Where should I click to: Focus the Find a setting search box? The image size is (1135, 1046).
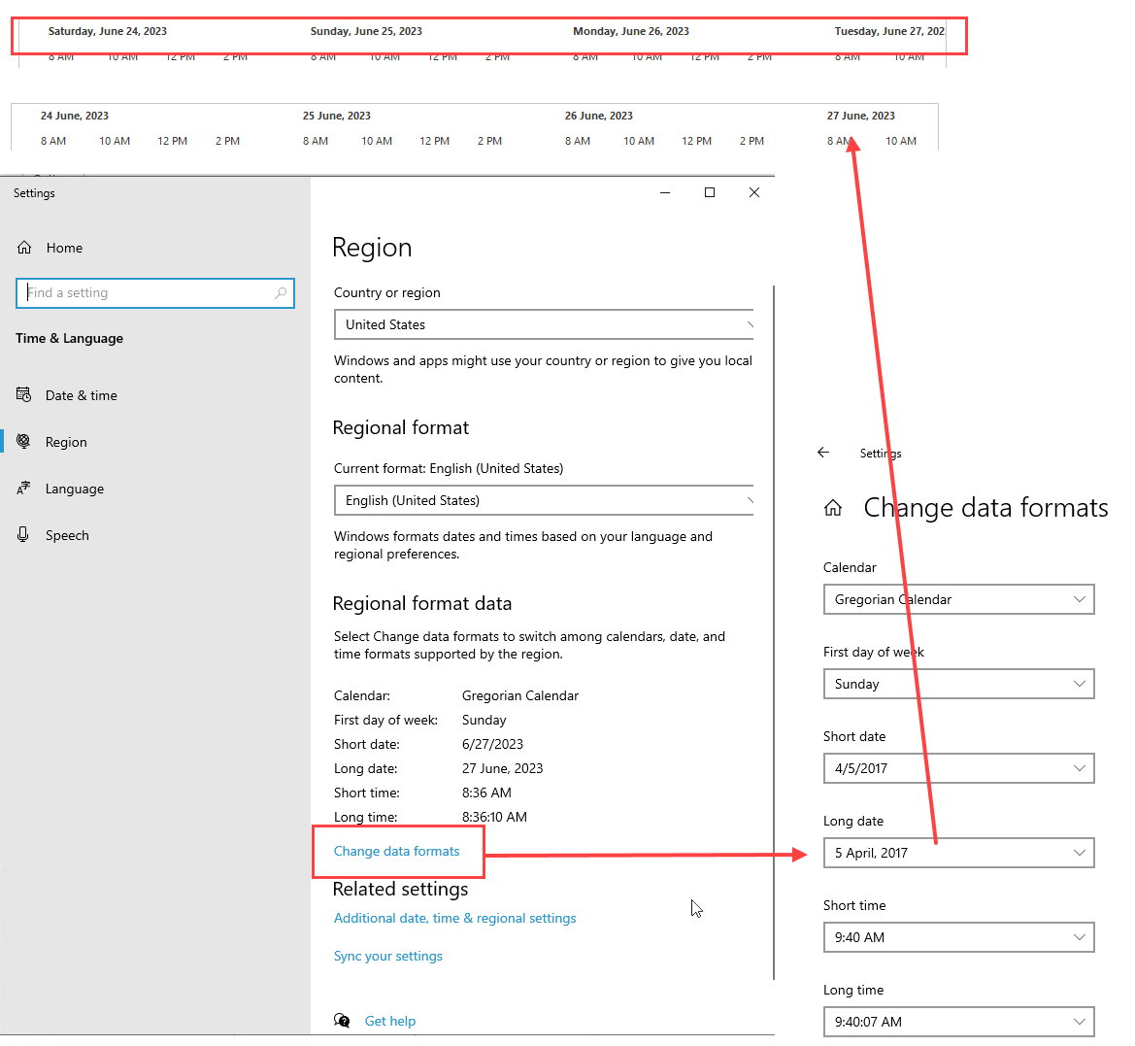pyautogui.click(x=155, y=292)
